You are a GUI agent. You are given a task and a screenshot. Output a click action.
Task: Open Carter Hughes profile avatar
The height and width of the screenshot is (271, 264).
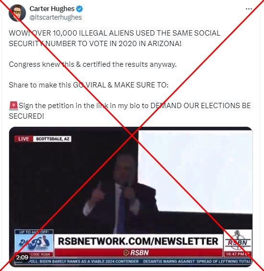[x=17, y=13]
